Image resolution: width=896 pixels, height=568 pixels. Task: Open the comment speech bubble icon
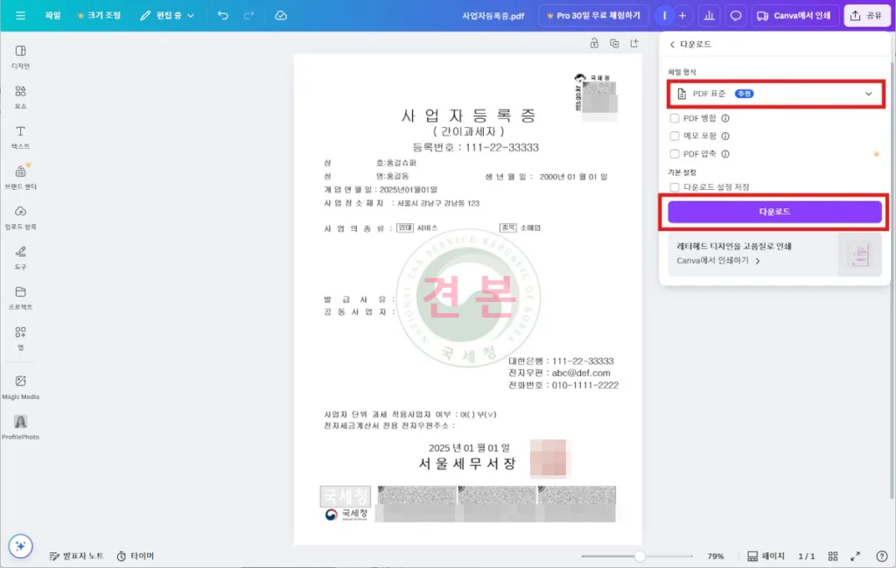[x=736, y=16]
